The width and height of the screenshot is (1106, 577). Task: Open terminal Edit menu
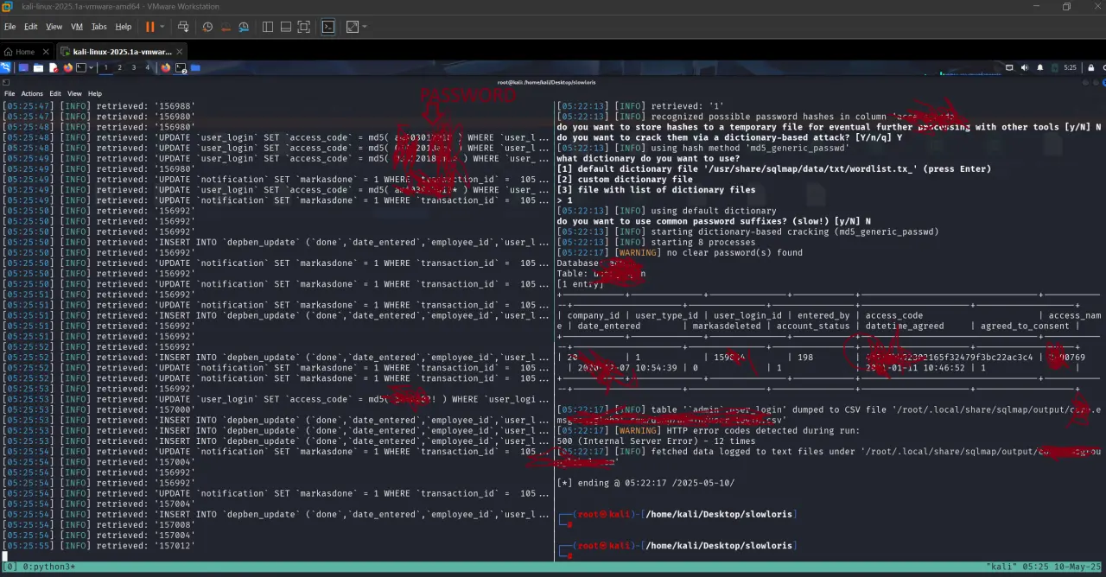pyautogui.click(x=55, y=93)
